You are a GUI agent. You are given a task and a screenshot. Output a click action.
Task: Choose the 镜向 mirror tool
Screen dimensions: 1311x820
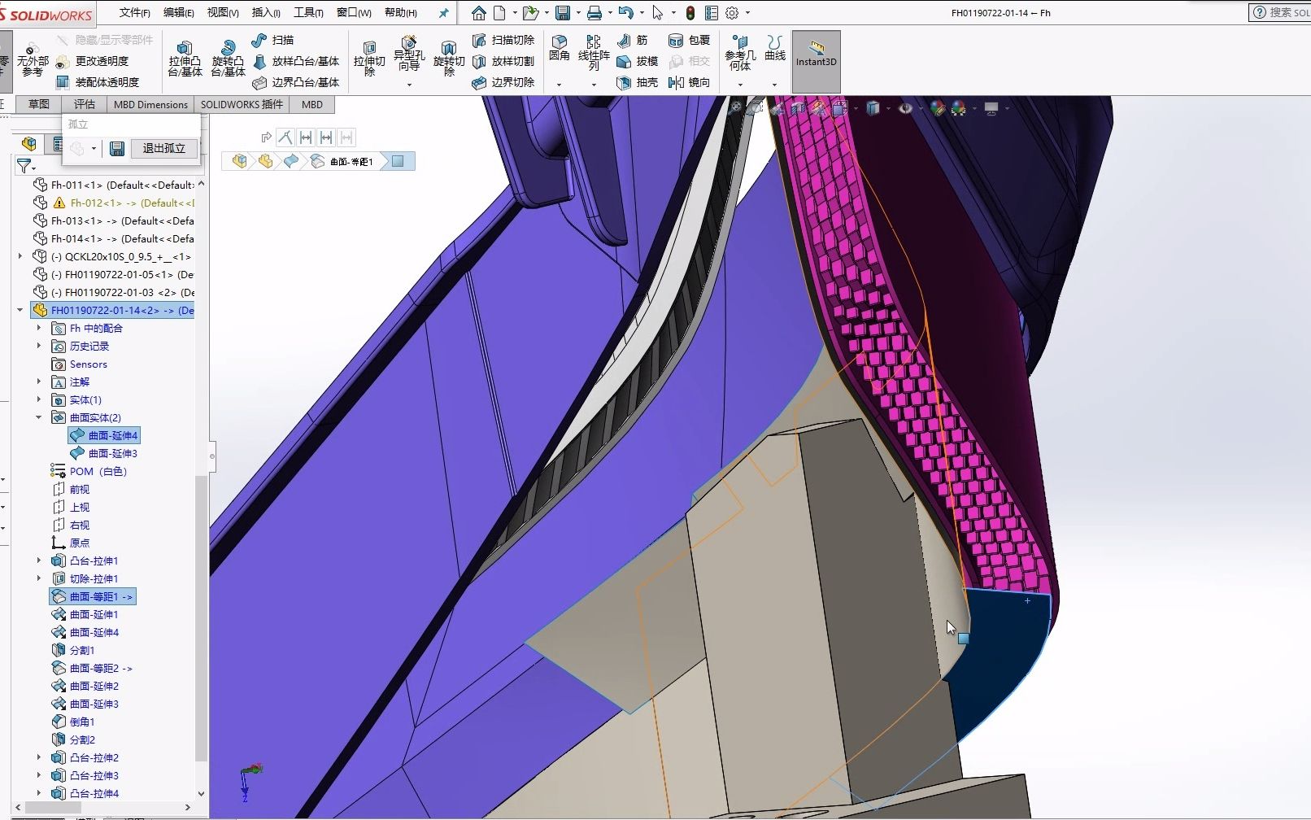coord(690,82)
